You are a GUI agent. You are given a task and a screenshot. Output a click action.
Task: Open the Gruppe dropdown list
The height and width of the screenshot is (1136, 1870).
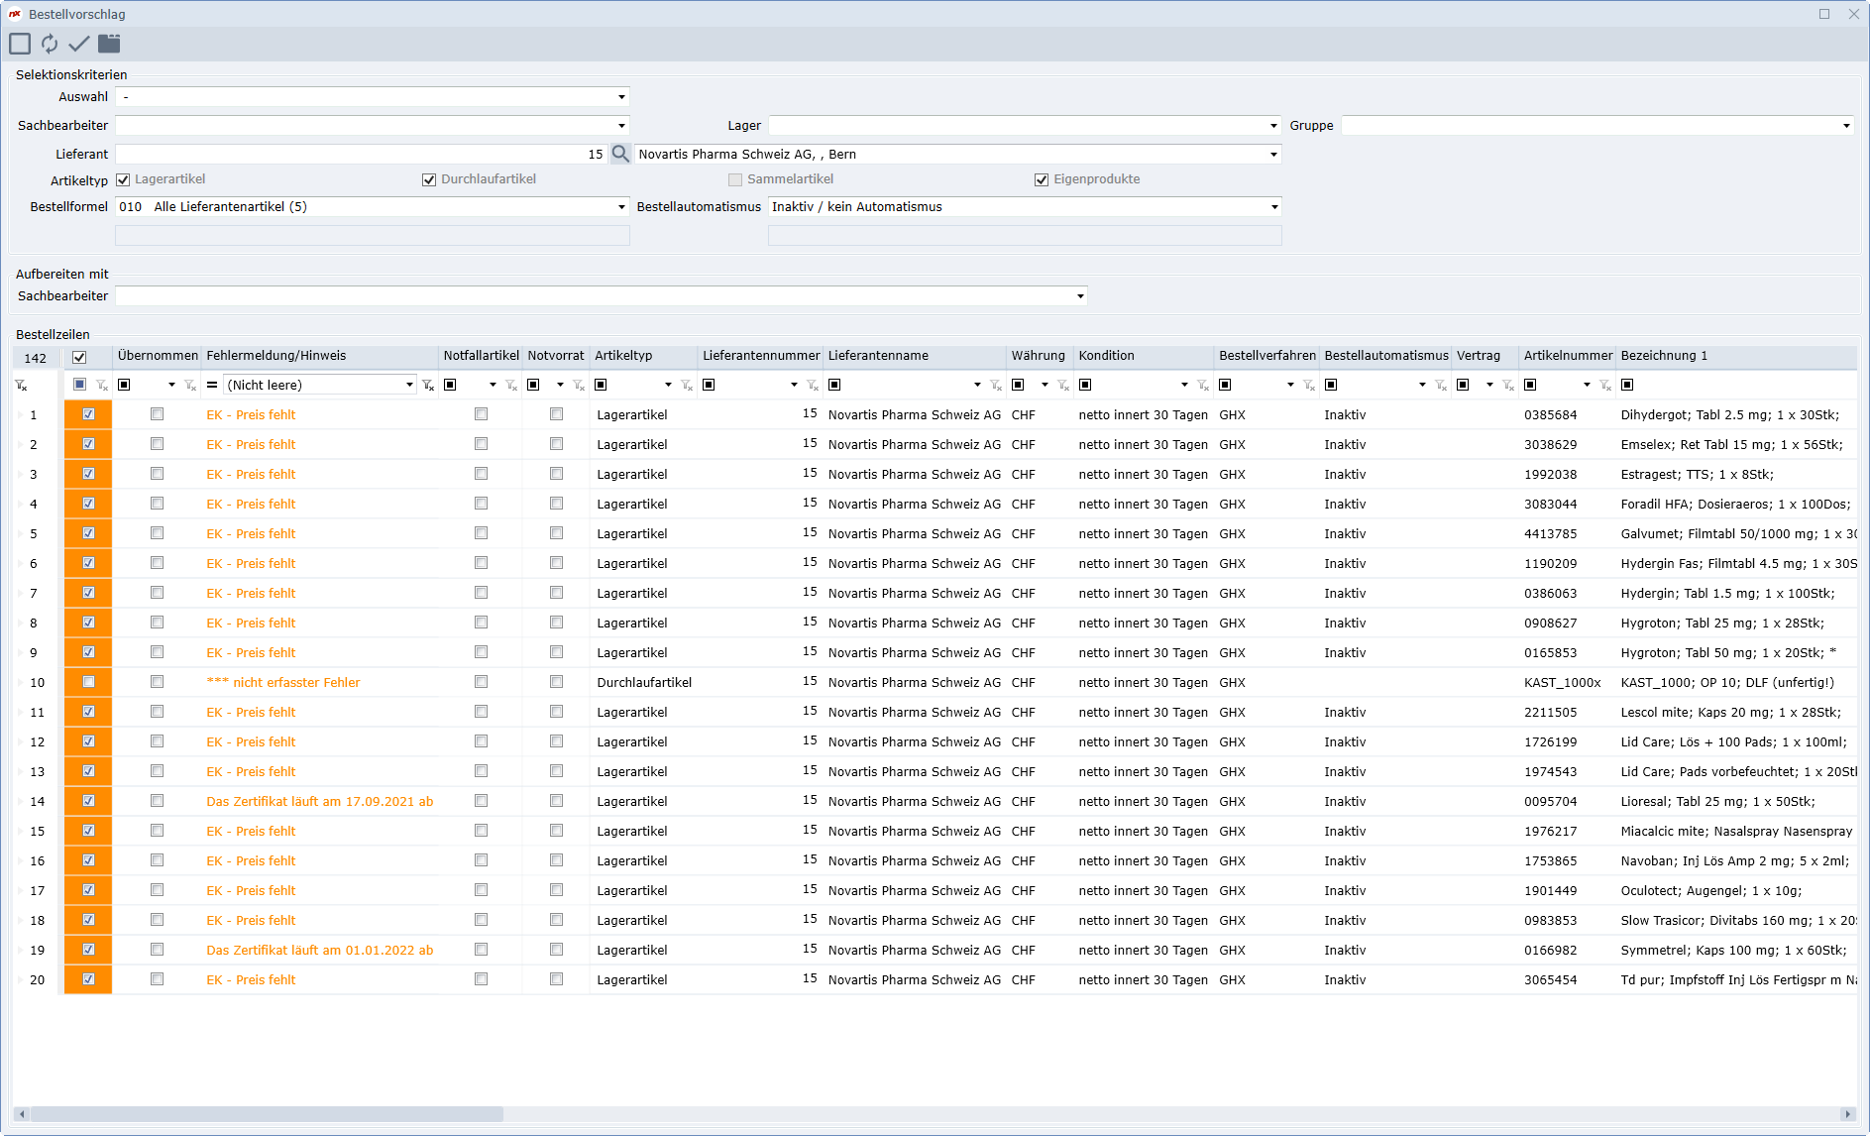(x=1846, y=126)
